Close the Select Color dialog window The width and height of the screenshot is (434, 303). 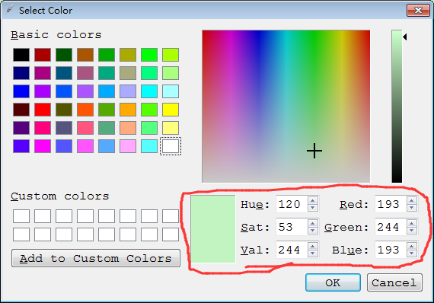click(x=418, y=11)
